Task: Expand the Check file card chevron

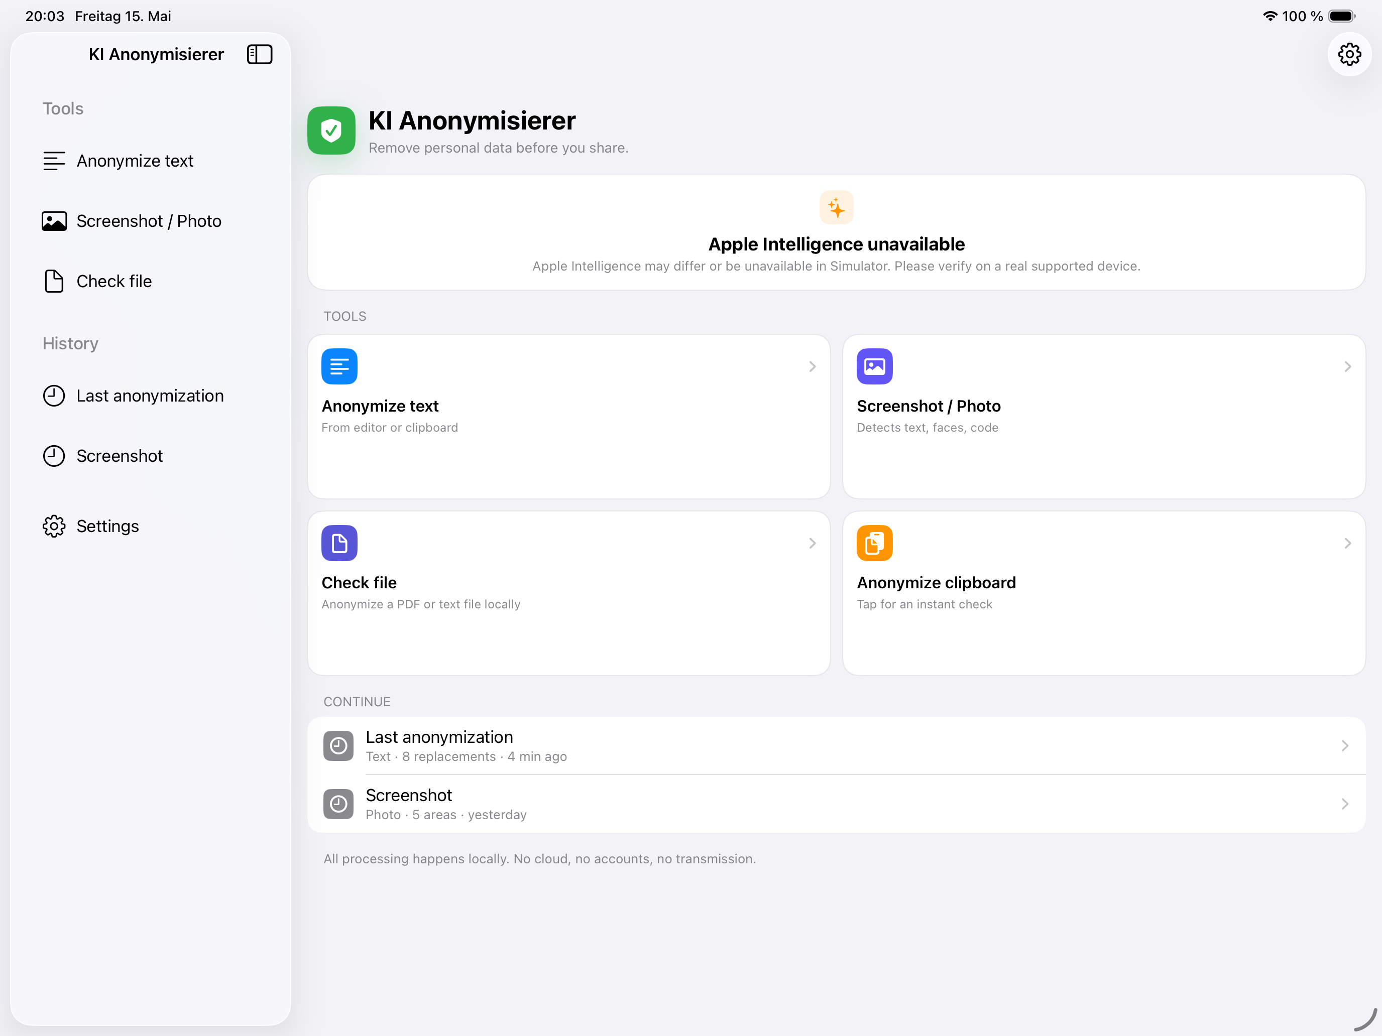Action: pyautogui.click(x=812, y=543)
